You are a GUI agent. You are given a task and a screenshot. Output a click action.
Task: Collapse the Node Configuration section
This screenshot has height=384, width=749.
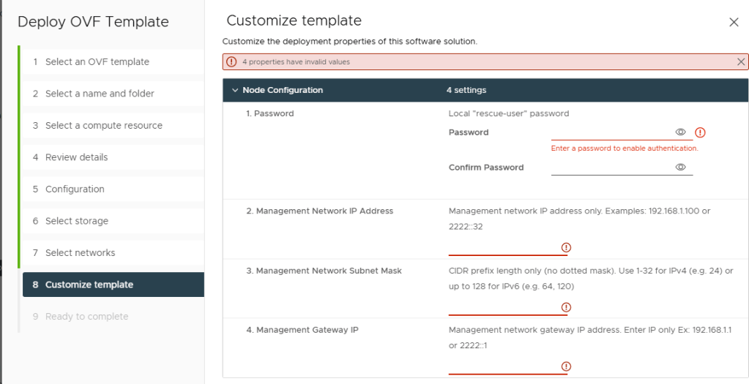click(x=234, y=90)
